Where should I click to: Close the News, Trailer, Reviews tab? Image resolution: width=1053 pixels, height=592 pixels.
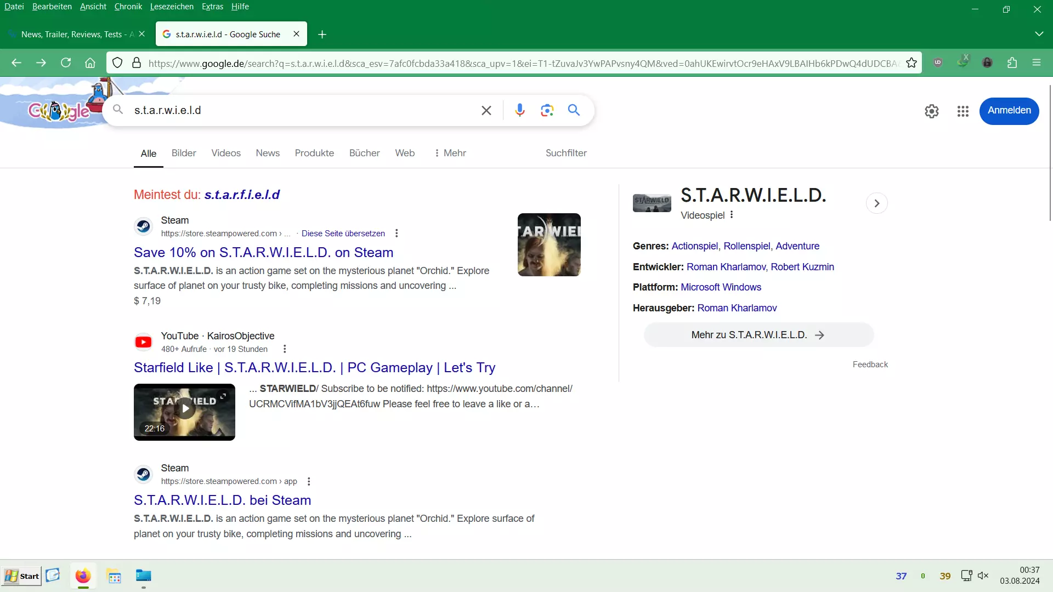[142, 34]
